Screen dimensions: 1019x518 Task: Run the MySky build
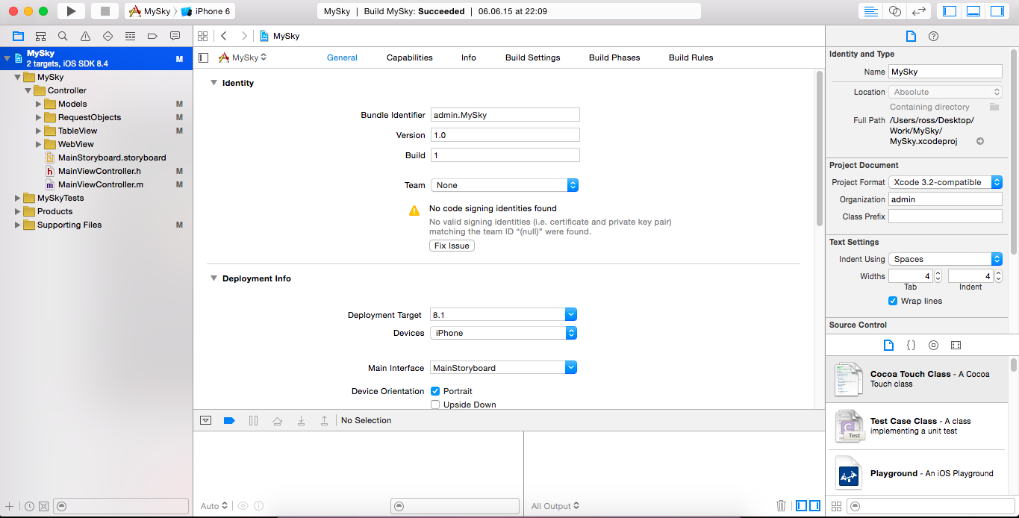click(x=71, y=11)
